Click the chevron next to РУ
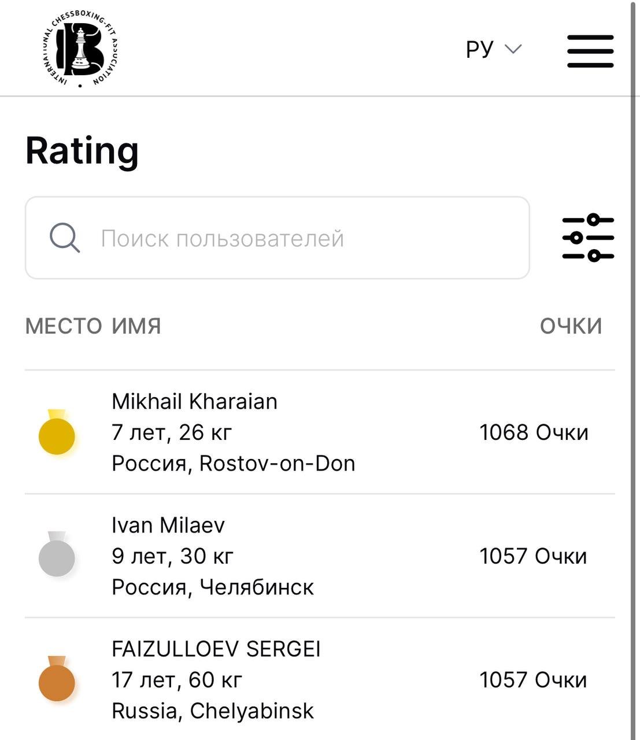Viewport: 640px width, 740px height. (513, 49)
